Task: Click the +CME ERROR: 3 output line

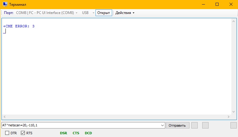Action: click(19, 26)
